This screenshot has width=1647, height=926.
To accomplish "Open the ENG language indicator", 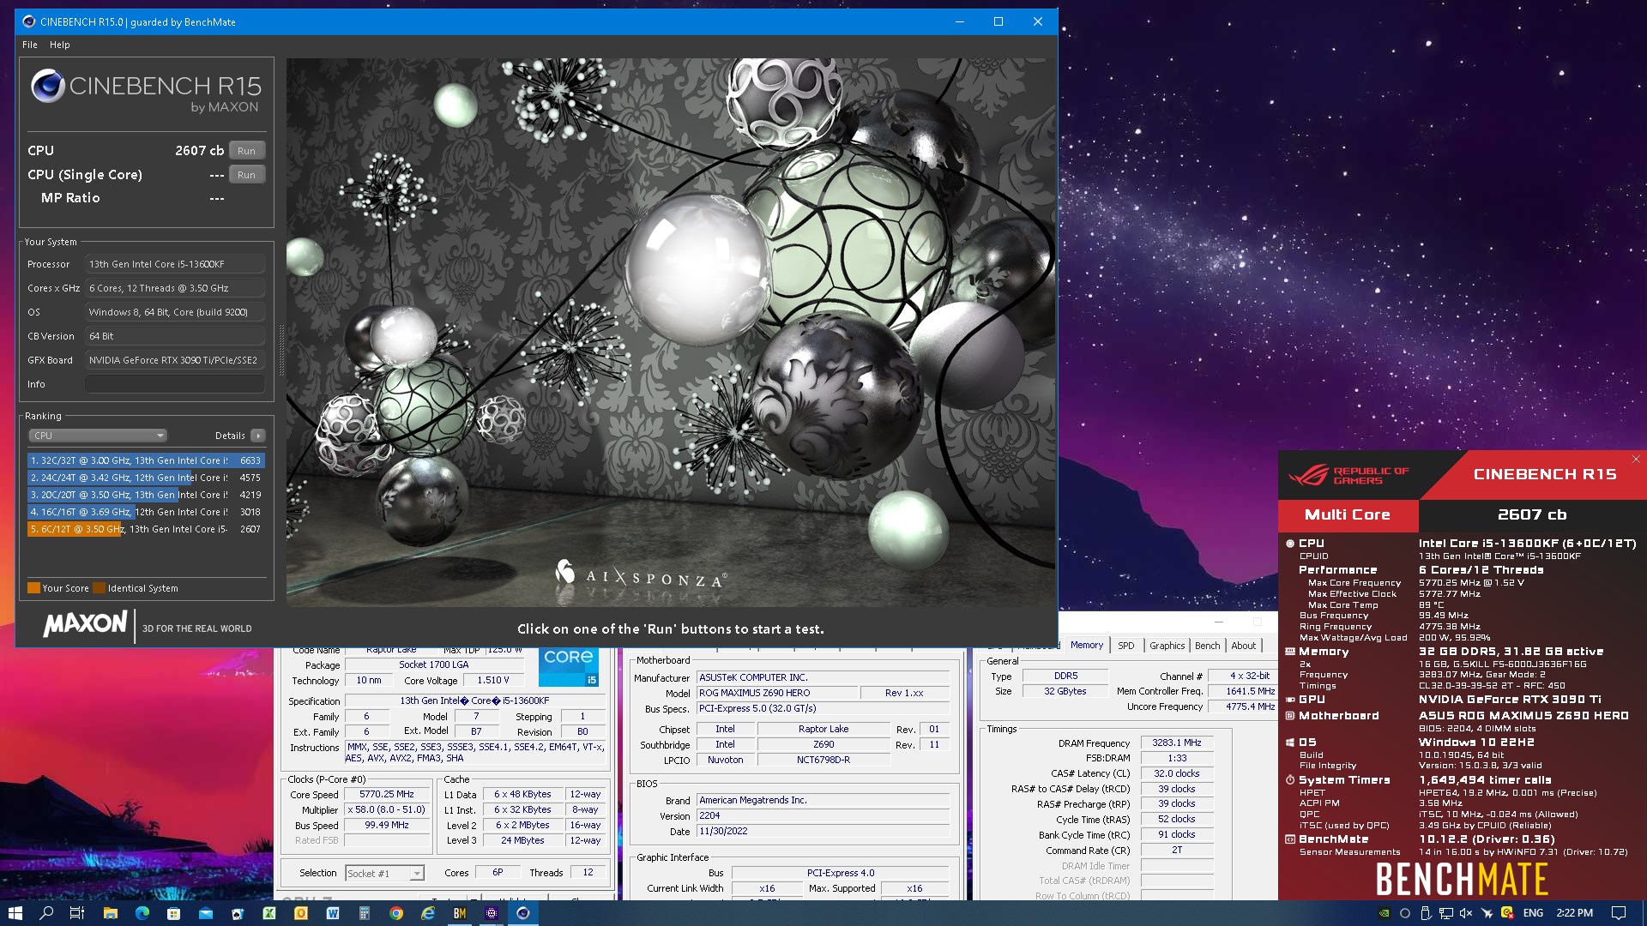I will (1533, 913).
